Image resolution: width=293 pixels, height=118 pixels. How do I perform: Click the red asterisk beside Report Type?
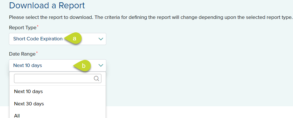click(37, 26)
